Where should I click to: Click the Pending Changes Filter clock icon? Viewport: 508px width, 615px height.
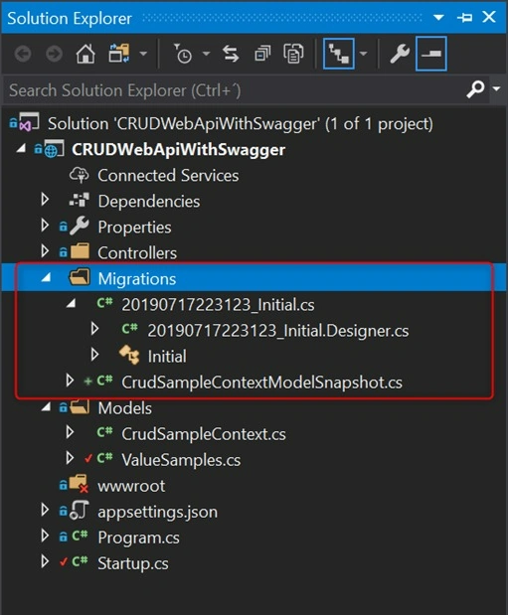[x=183, y=54]
